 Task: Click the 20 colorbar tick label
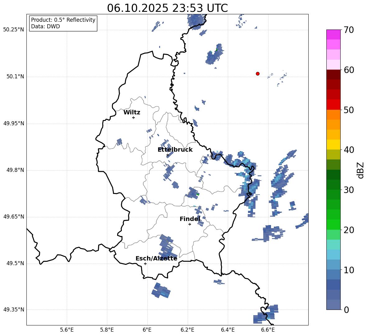349,230
